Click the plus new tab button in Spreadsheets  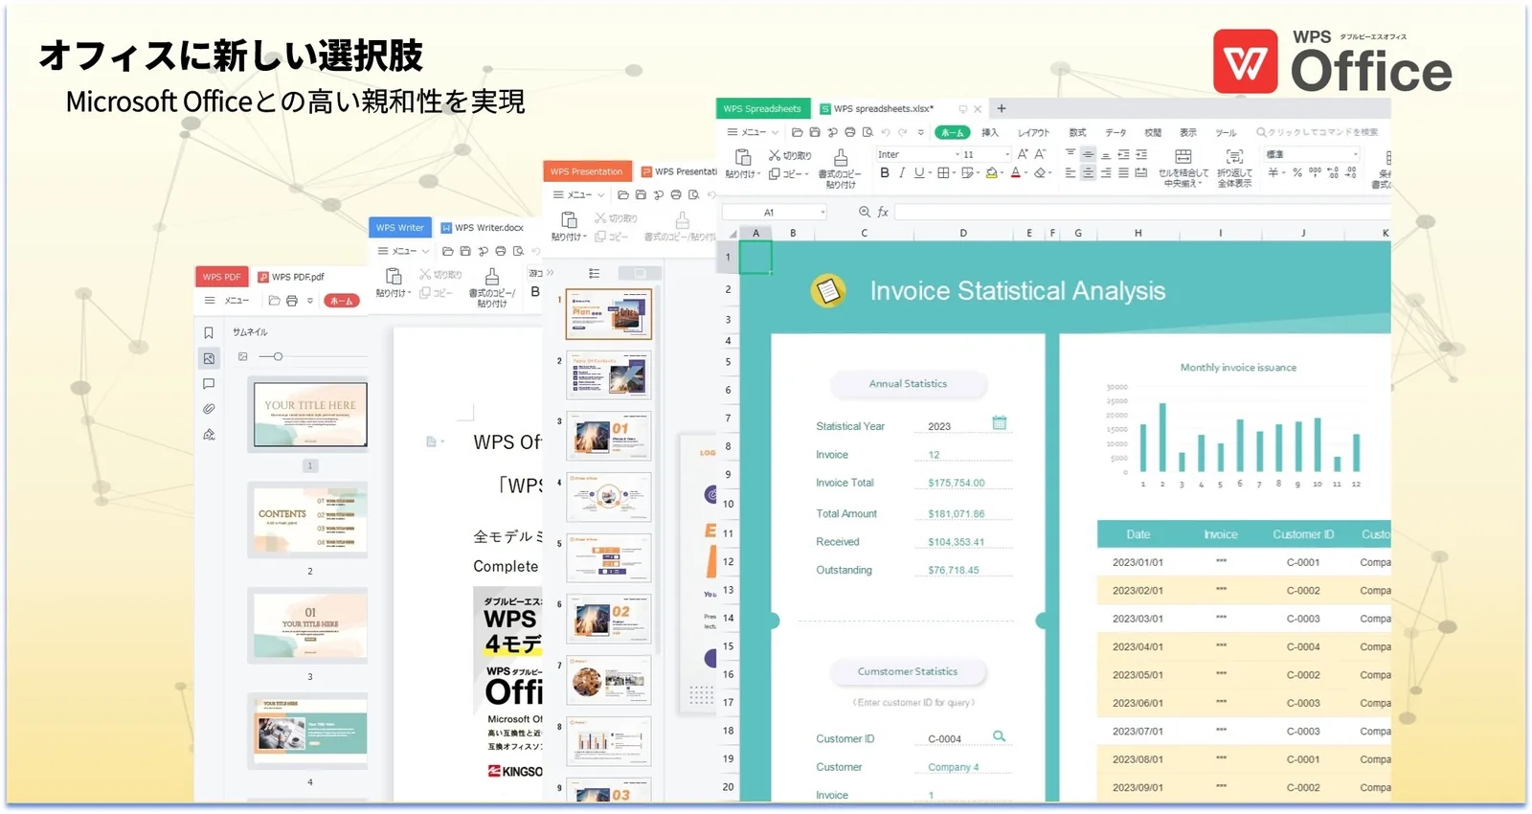1002,108
